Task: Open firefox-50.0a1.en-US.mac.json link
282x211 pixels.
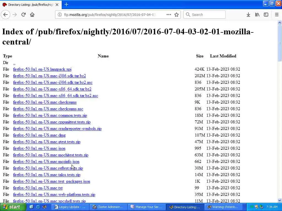Action: pyautogui.click(x=39, y=149)
